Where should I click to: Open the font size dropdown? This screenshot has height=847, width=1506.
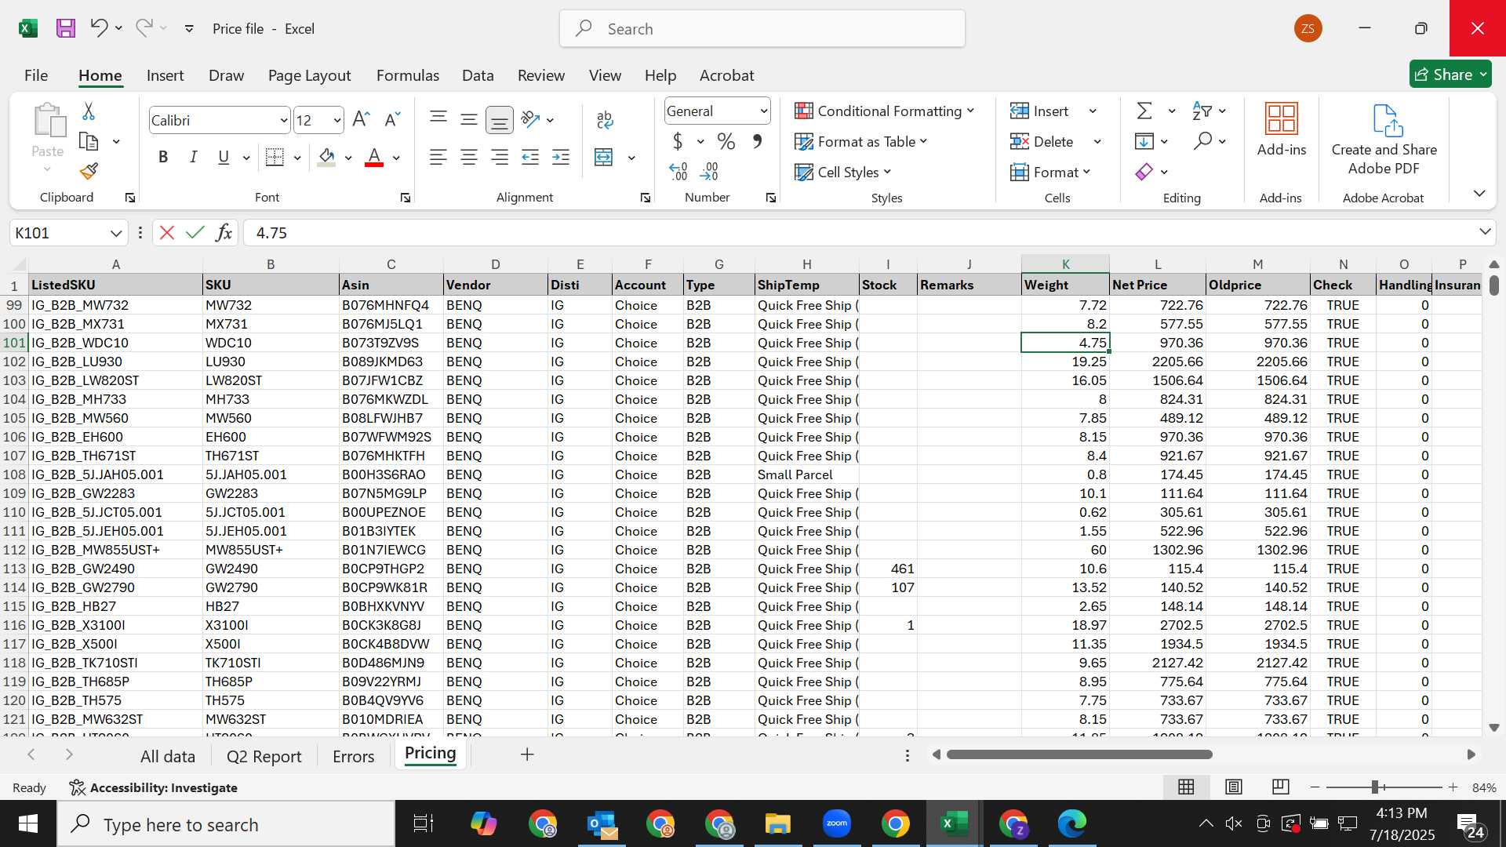337,120
